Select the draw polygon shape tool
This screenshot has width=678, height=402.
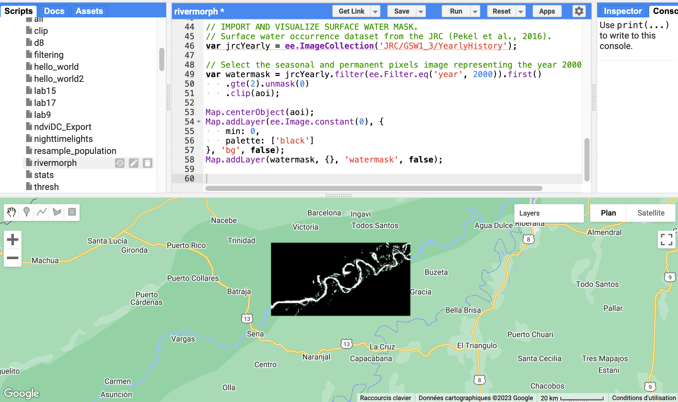[57, 212]
